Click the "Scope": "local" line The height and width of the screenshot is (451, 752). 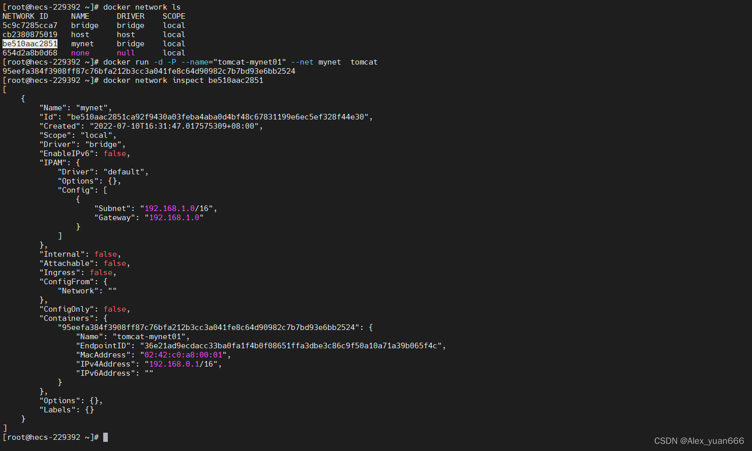(78, 135)
